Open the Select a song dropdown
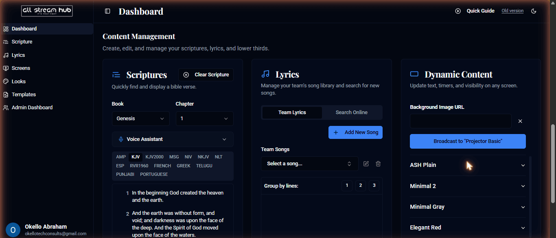556x238 pixels. [x=310, y=164]
